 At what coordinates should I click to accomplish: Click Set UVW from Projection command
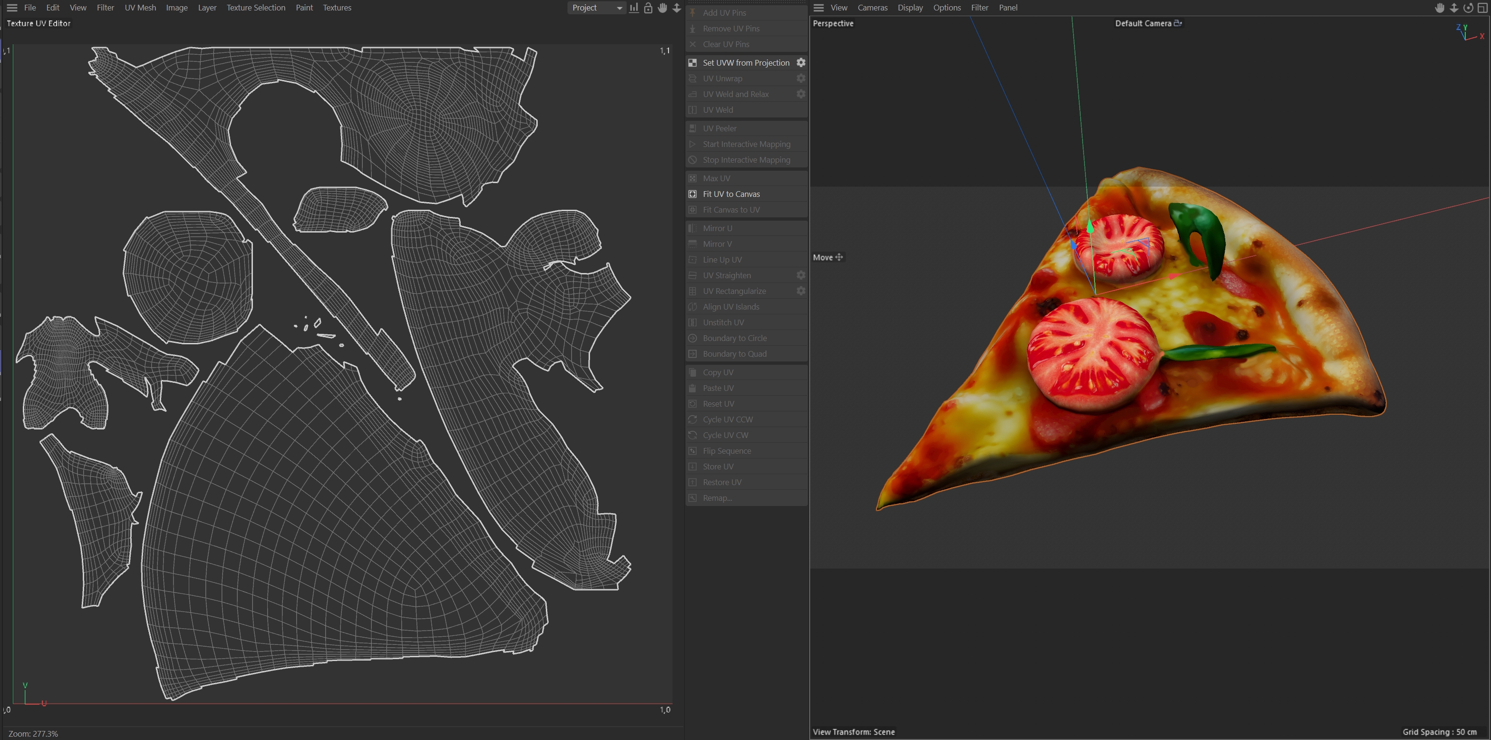(745, 62)
